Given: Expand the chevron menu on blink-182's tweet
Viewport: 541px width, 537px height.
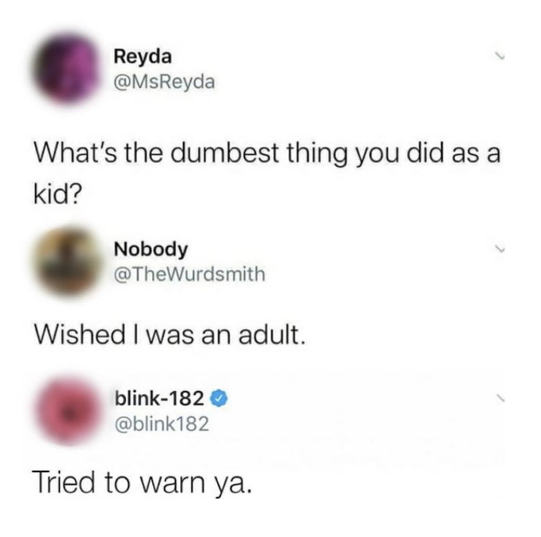Looking at the screenshot, I should coord(498,397).
